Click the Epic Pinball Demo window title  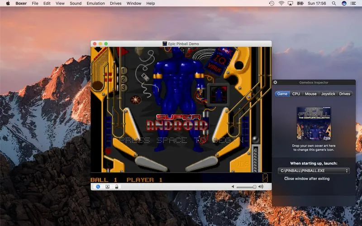(x=184, y=43)
